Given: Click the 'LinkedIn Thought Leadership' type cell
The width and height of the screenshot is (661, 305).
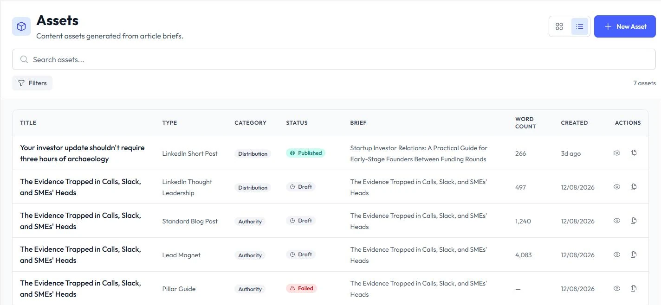Looking at the screenshot, I should tap(187, 187).
